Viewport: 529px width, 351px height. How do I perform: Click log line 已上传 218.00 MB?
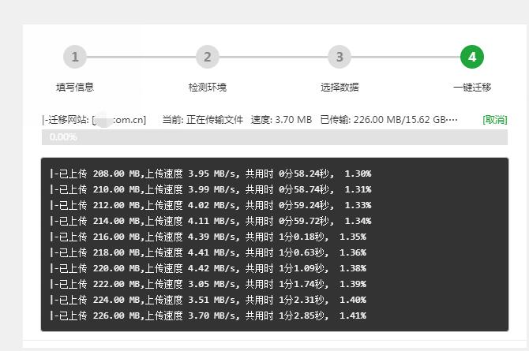pos(208,252)
